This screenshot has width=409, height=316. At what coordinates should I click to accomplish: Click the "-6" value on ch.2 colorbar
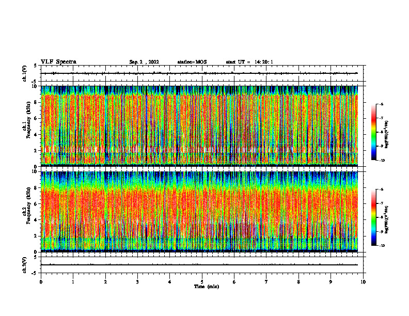[382, 189]
